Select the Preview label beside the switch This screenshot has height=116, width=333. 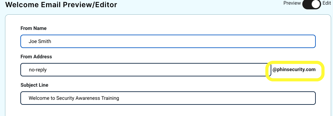(292, 3)
